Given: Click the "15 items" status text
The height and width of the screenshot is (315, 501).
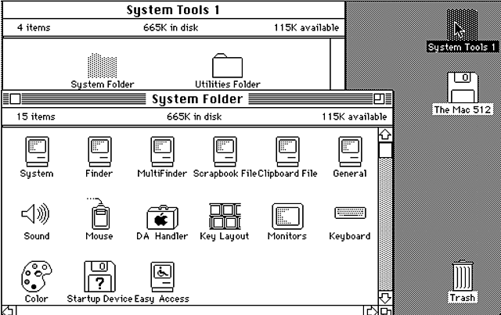Looking at the screenshot, I should (36, 116).
